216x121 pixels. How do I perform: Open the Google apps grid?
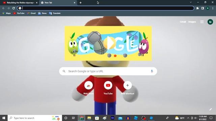(x=202, y=22)
